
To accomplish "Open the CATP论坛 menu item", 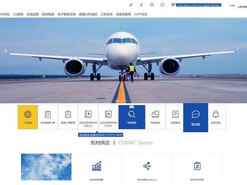I will (x=141, y=14).
